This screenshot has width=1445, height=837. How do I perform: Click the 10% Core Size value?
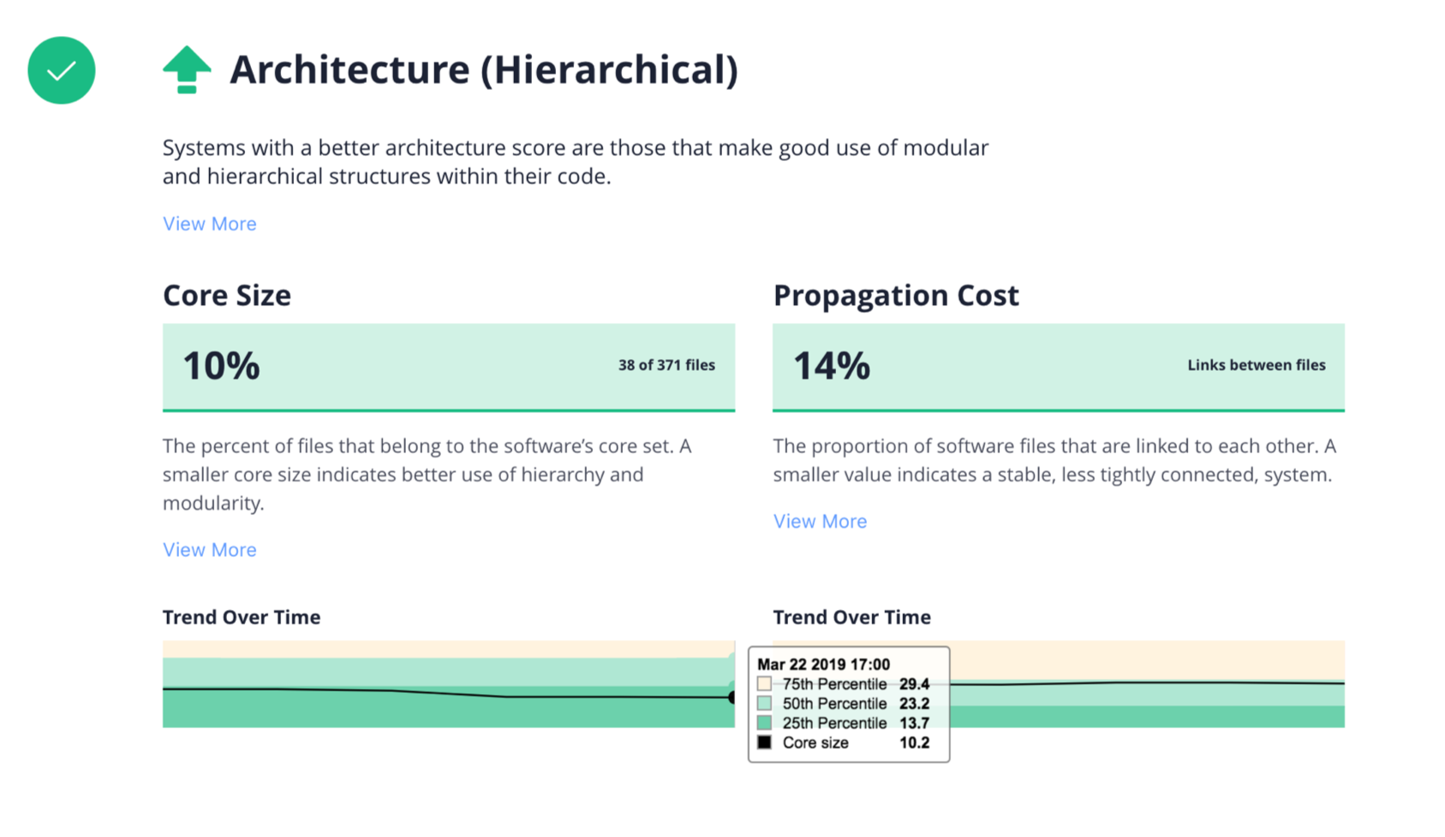point(221,366)
